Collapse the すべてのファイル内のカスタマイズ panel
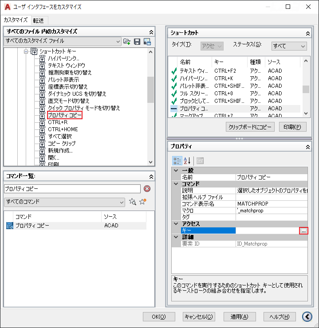 coord(151,32)
